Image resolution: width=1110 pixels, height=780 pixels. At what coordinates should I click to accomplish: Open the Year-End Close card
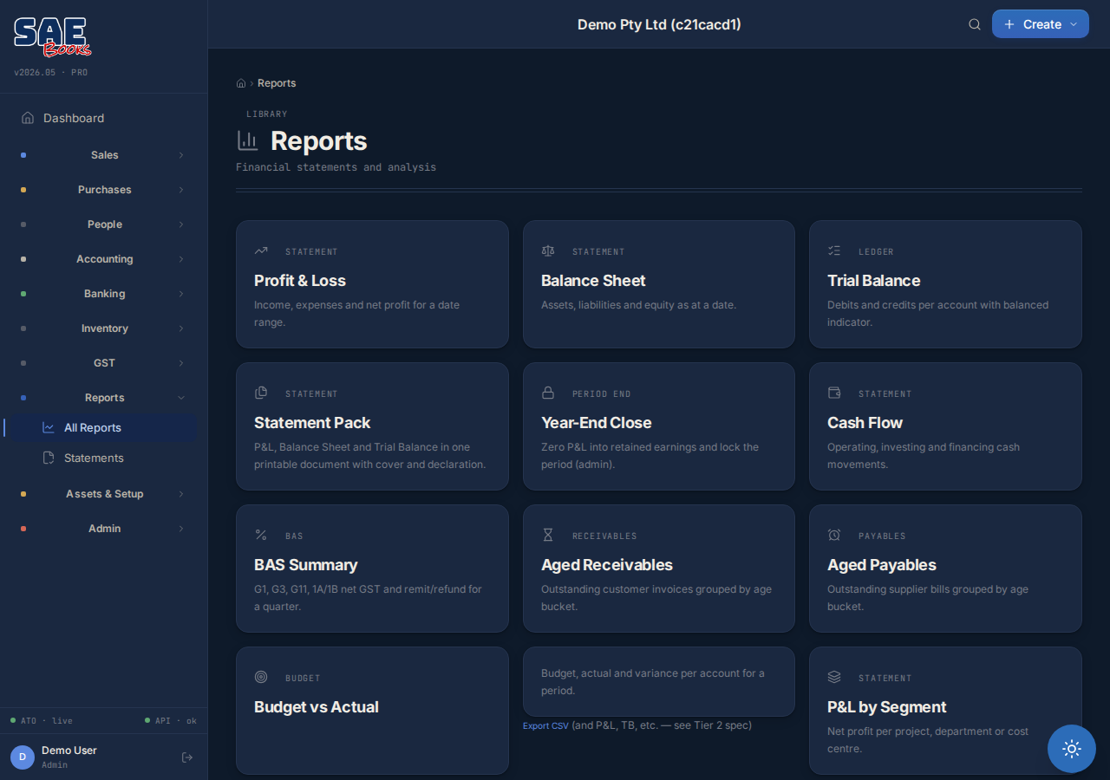659,426
